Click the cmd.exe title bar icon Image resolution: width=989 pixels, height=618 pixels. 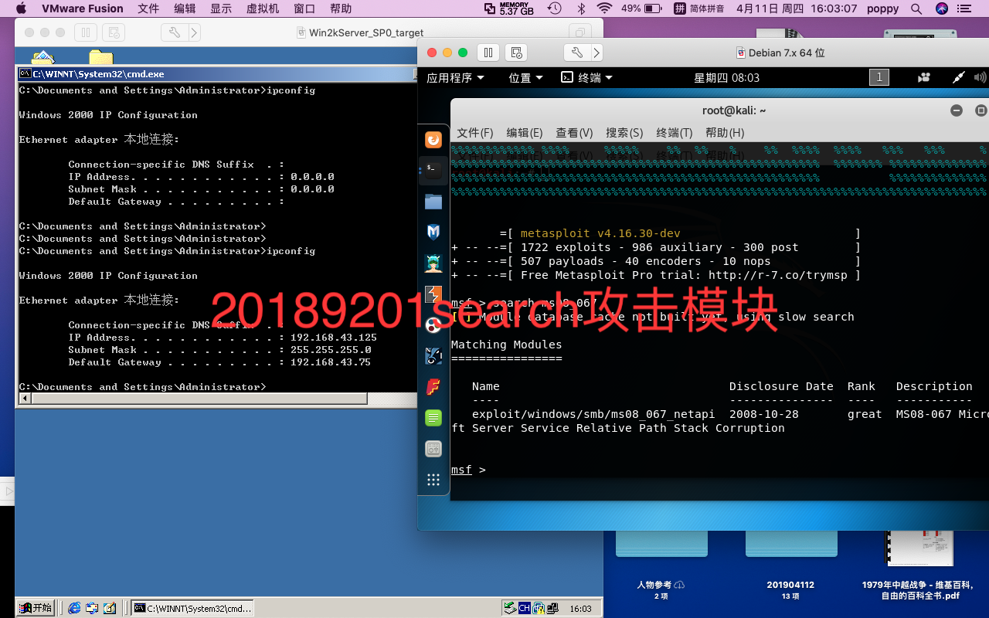click(25, 74)
